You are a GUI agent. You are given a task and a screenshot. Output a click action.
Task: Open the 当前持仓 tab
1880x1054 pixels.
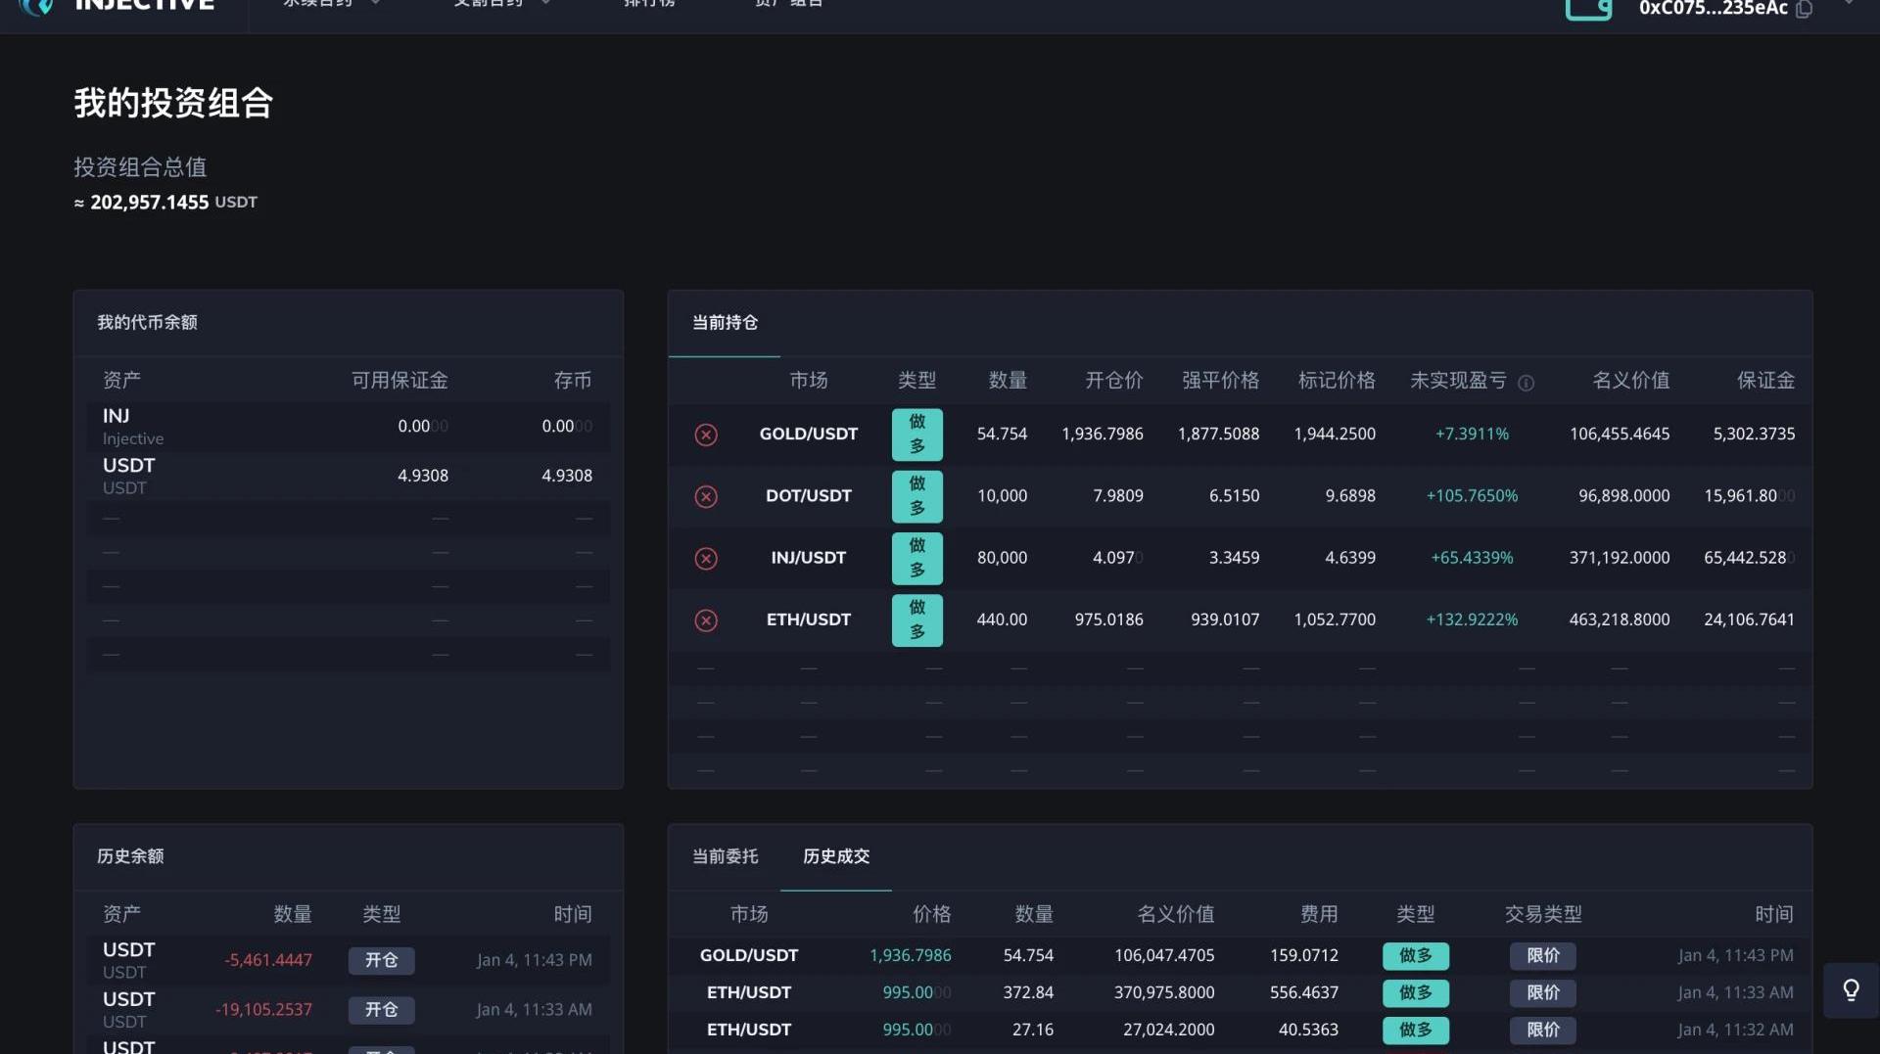[x=725, y=323]
